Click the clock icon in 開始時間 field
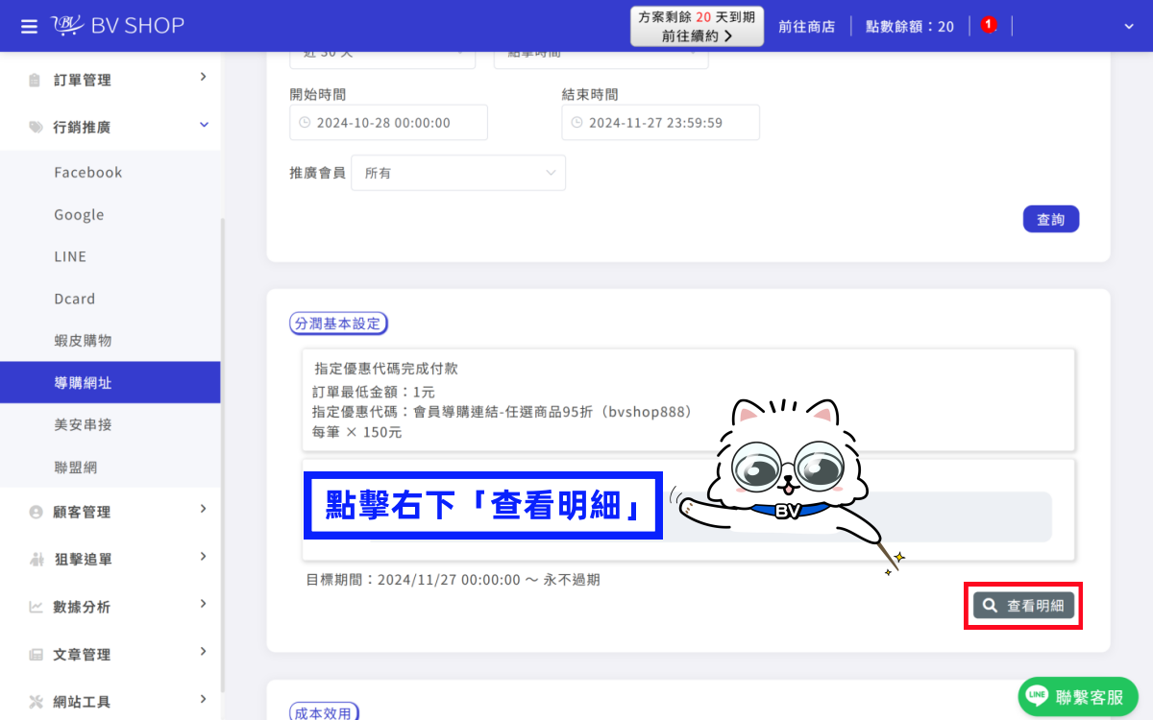 306,123
